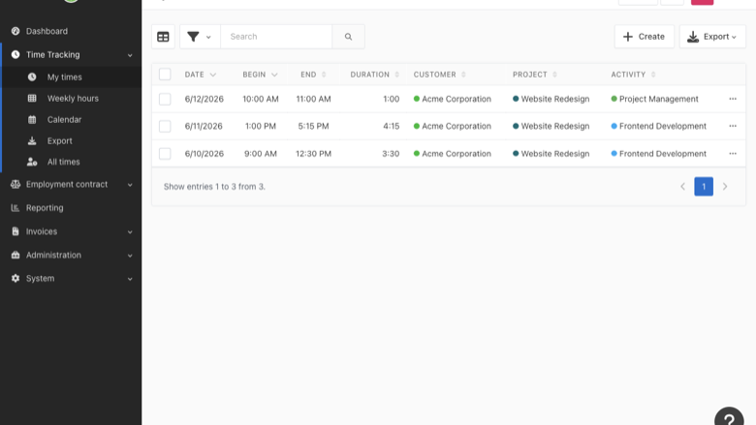Open the Dashboard sidebar item
This screenshot has width=756, height=425.
[x=71, y=31]
